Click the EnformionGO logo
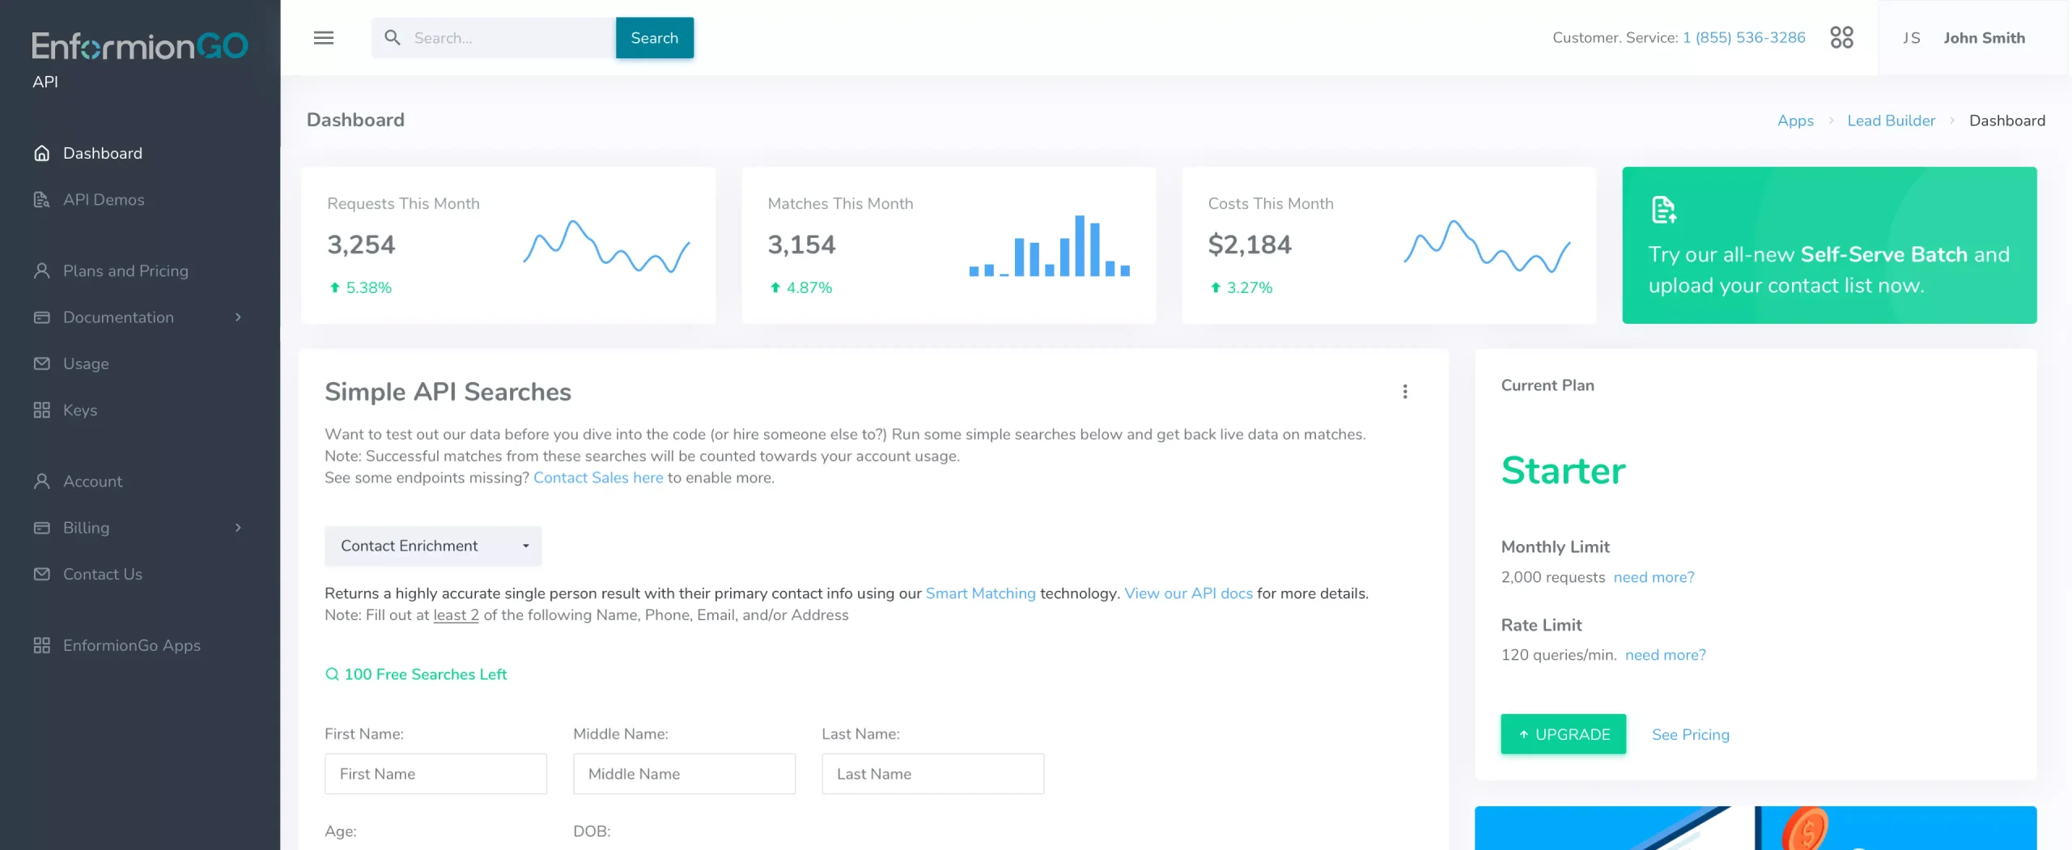This screenshot has height=850, width=2072. tap(140, 46)
